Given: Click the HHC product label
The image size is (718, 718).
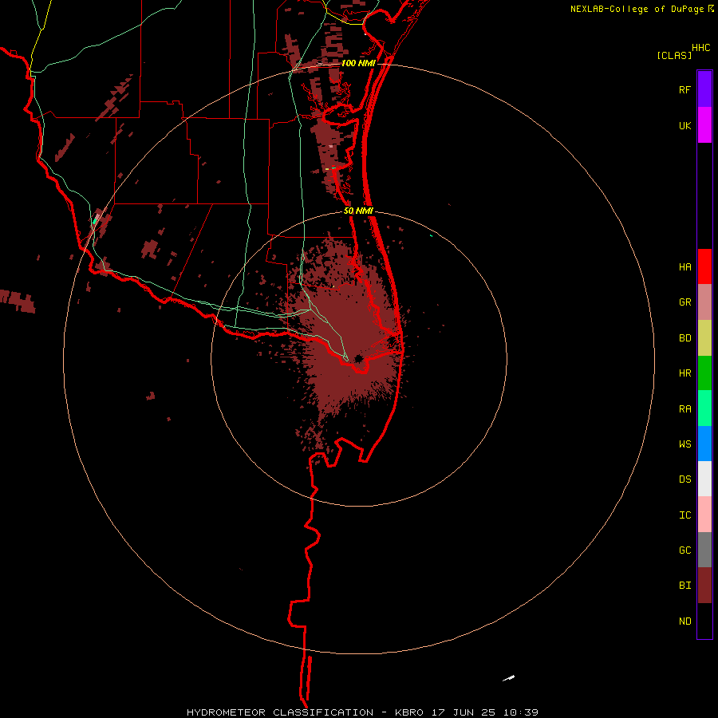Looking at the screenshot, I should [x=700, y=48].
